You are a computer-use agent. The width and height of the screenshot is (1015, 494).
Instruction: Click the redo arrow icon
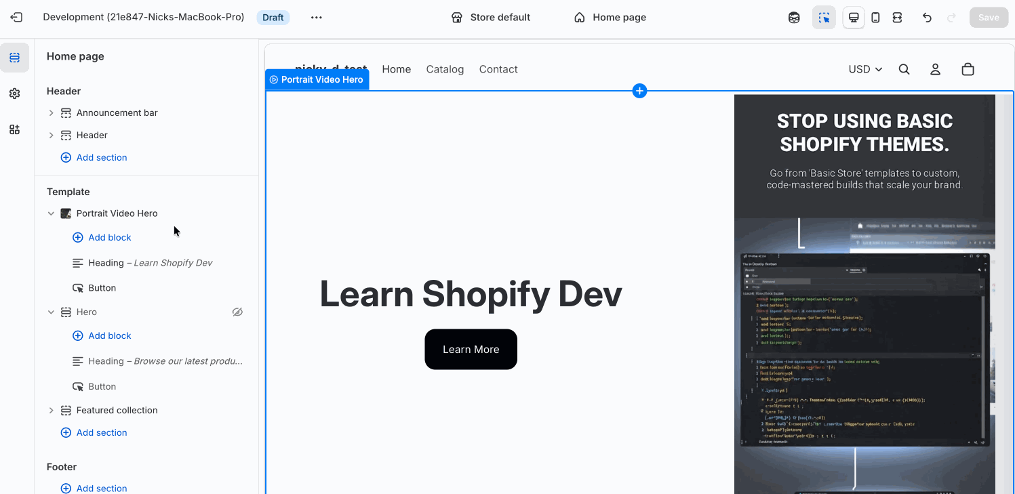pyautogui.click(x=951, y=18)
